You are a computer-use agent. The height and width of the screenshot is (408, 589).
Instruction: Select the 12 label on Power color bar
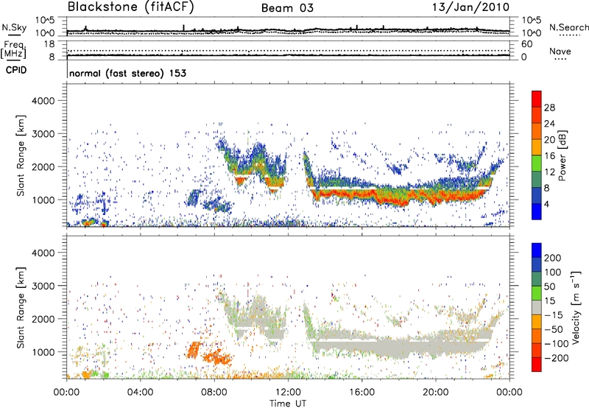549,172
